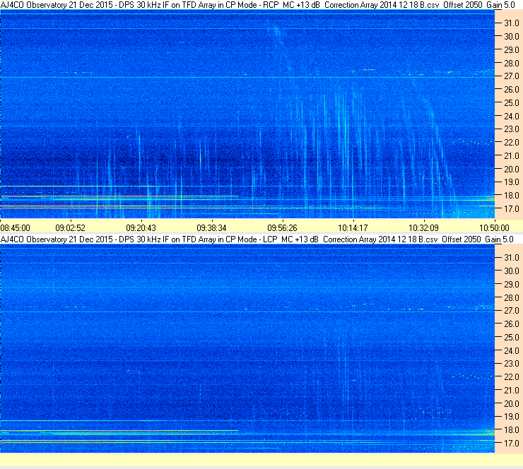This screenshot has width=523, height=469.
Task: Click the 24.0 frequency label in RCP panel
Action: (512, 117)
